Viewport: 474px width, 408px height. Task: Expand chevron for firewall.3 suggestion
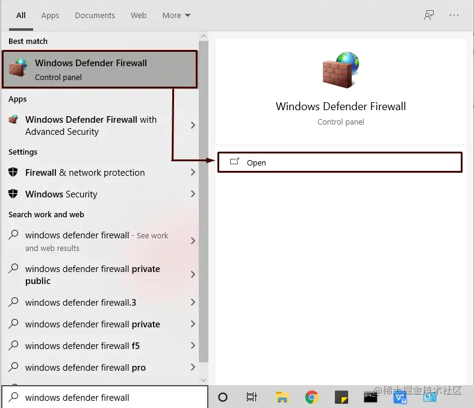click(193, 302)
